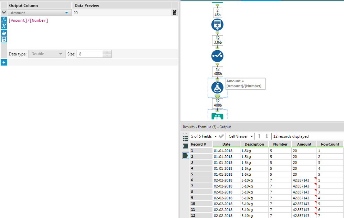
Task: Select record row 12 header
Action: click(201, 215)
